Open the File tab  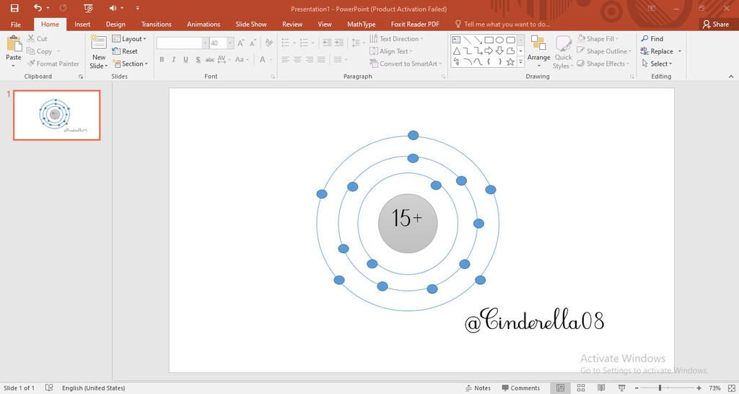coord(16,25)
